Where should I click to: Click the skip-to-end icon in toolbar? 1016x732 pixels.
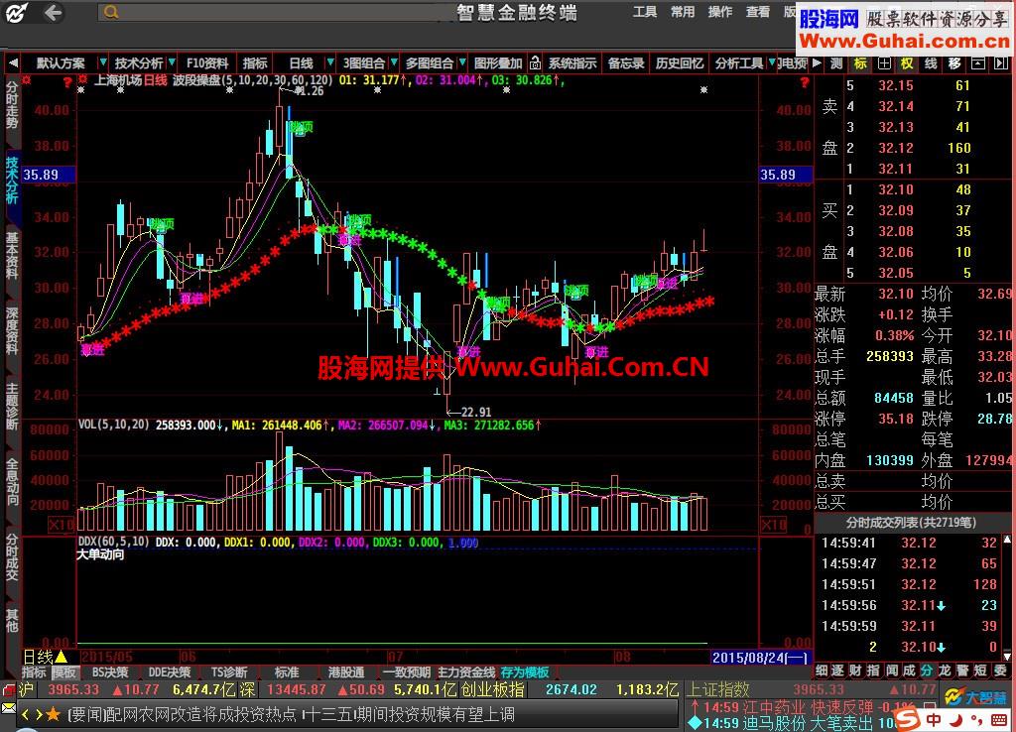coord(1001,62)
